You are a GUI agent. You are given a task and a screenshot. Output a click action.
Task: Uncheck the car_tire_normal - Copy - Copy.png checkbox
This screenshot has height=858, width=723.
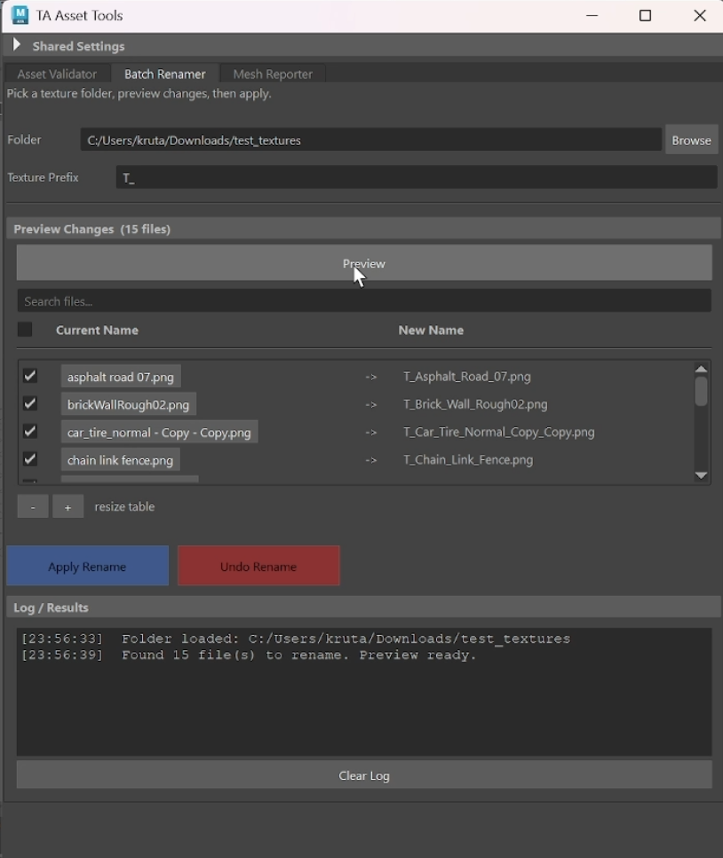tap(30, 432)
